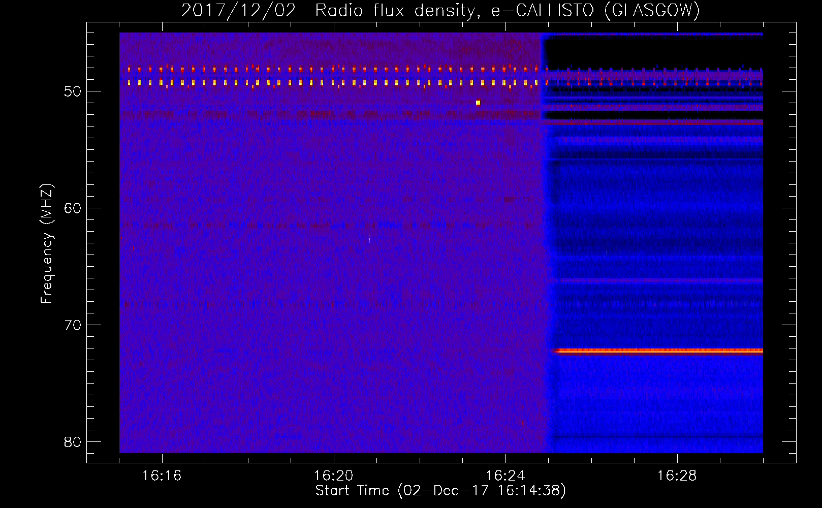
Task: Click the 16:24 time tick label
Action: pos(505,475)
